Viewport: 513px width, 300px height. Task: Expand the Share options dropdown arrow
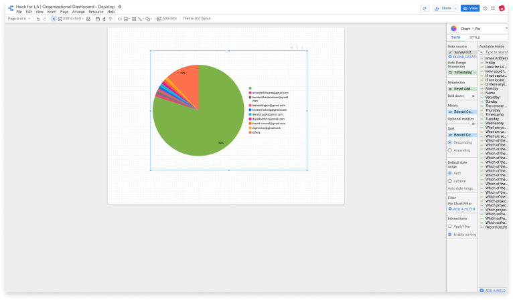click(455, 8)
